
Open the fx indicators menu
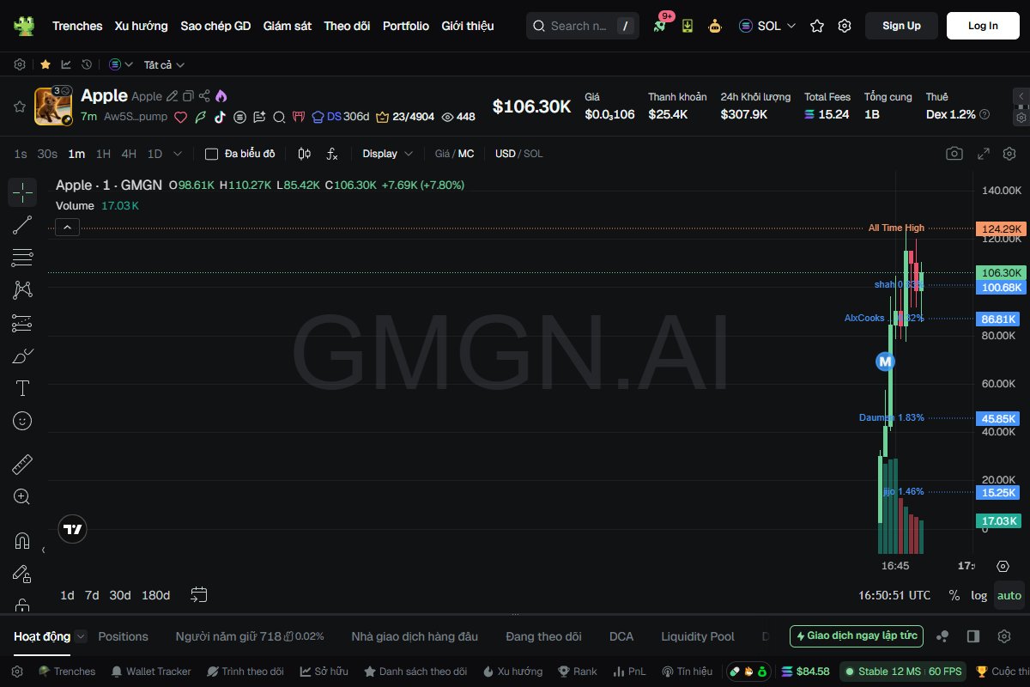[x=332, y=154]
